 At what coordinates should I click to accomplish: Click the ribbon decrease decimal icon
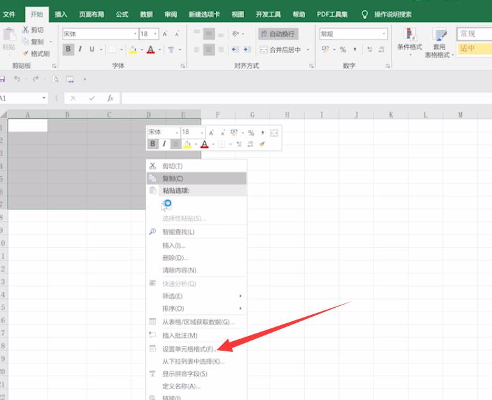click(382, 49)
